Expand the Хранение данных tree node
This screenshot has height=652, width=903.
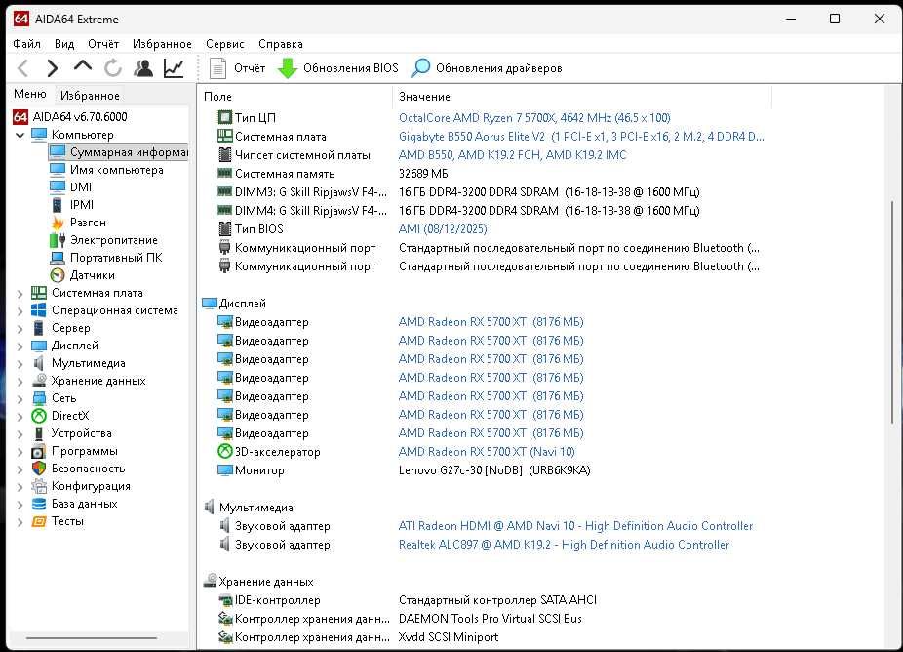(20, 382)
